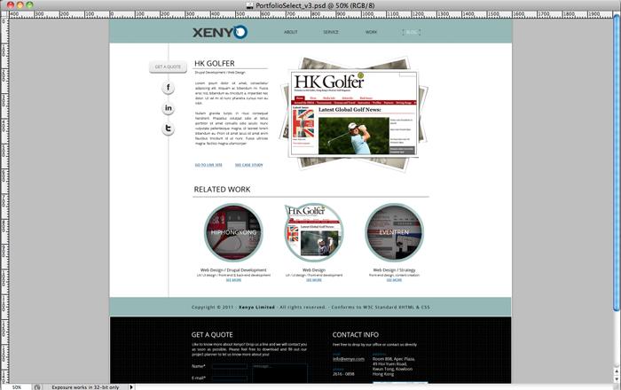This screenshot has height=390, width=621.
Task: Click the HK Golfer circular thumbnail
Action: coord(314,232)
